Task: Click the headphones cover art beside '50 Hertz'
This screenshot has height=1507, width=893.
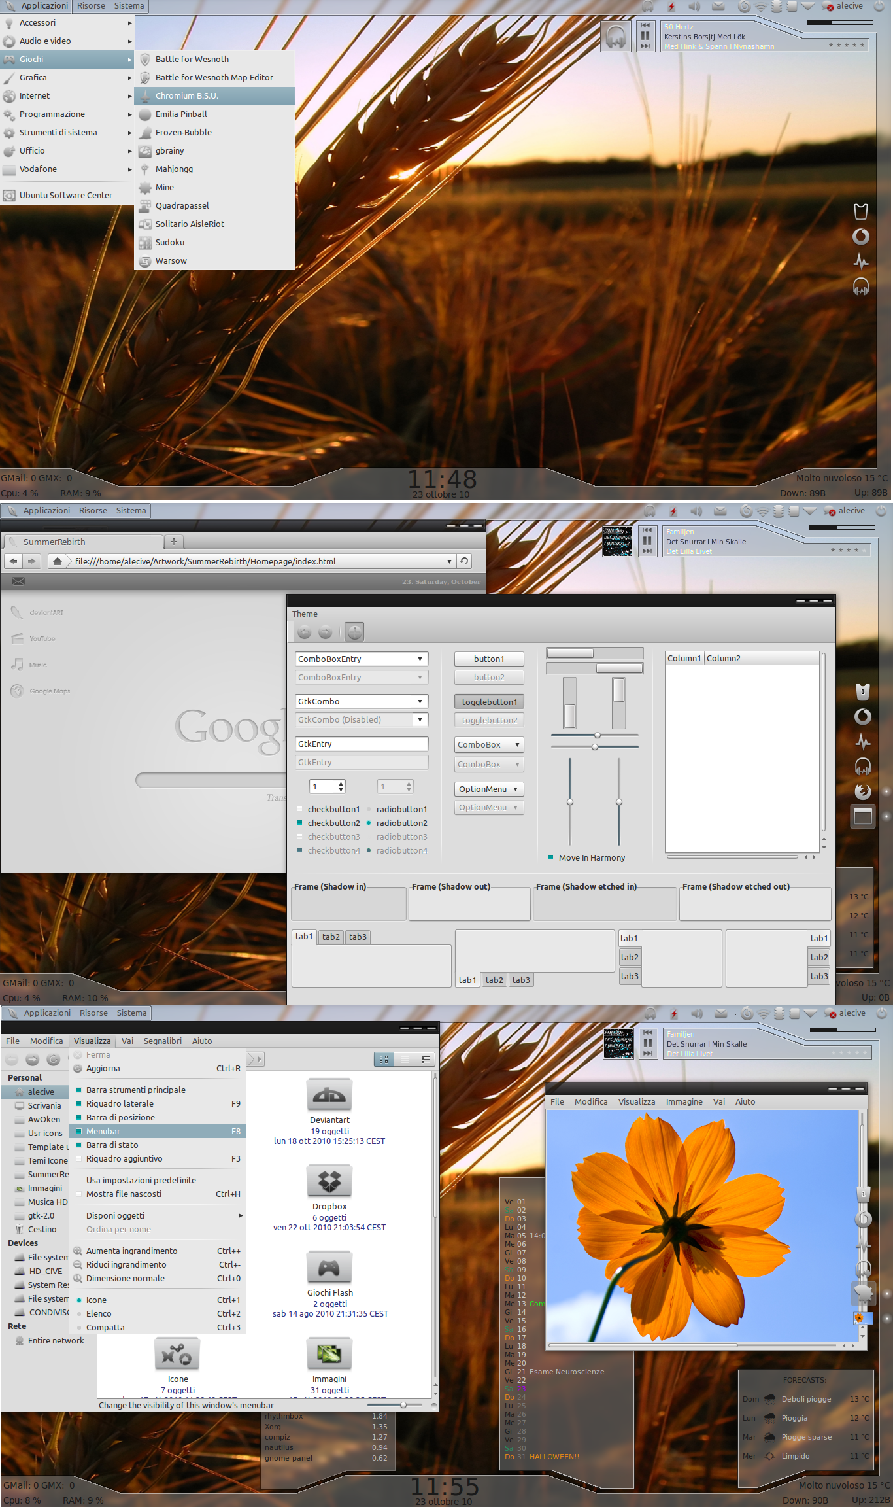Action: [x=615, y=36]
